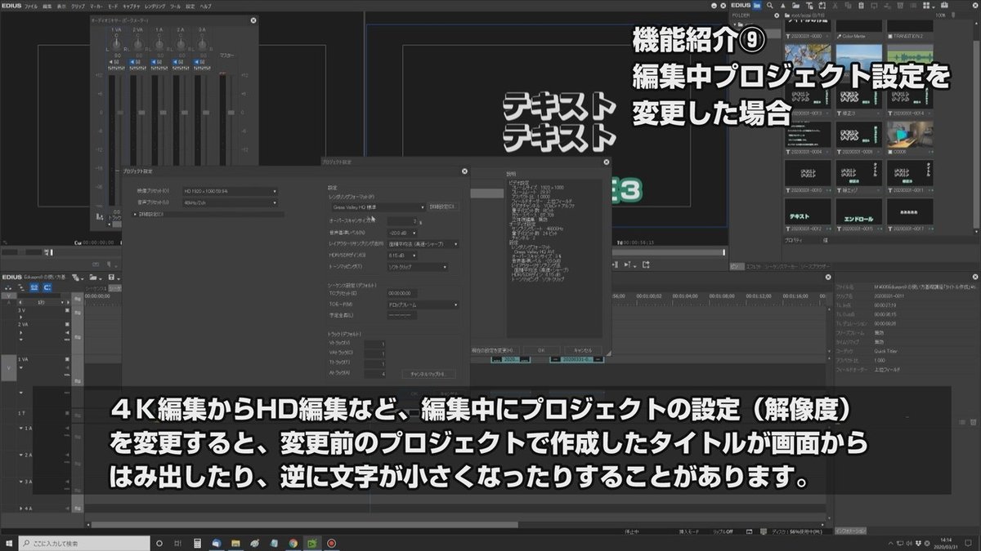
Task: Click the チャンネルマップ button in project settings
Action: point(427,372)
